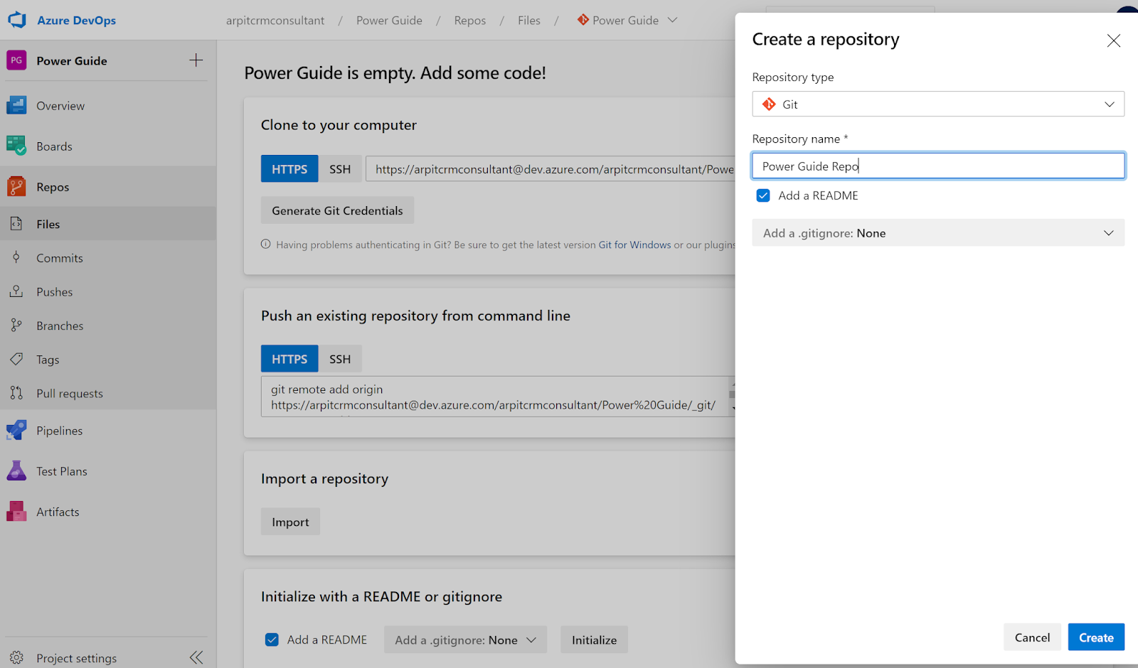This screenshot has width=1138, height=668.
Task: Switch clone URL to SSH
Action: pyautogui.click(x=340, y=168)
